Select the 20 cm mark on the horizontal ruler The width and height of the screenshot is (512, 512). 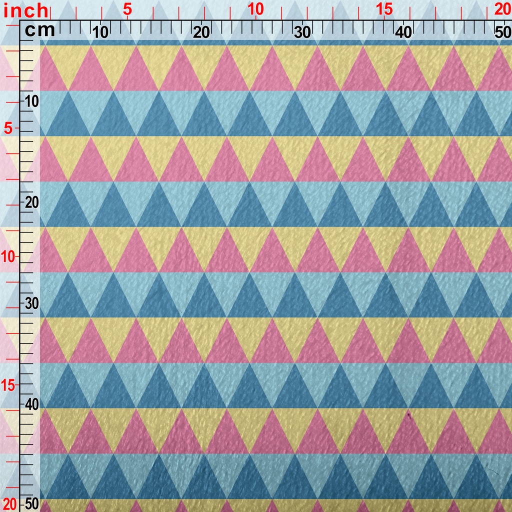tap(201, 32)
